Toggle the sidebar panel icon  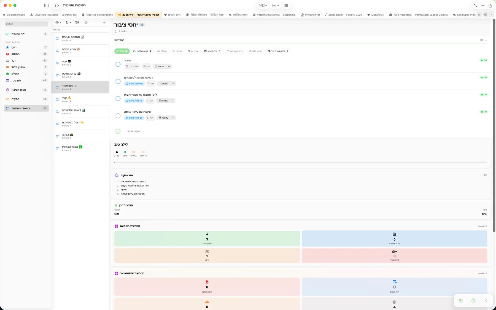coord(46,6)
